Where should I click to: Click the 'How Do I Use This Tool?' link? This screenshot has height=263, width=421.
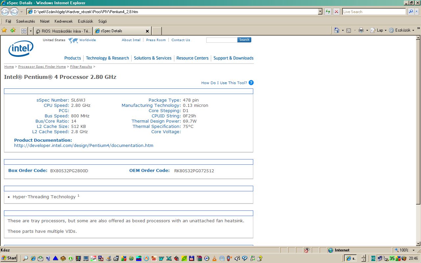point(224,83)
